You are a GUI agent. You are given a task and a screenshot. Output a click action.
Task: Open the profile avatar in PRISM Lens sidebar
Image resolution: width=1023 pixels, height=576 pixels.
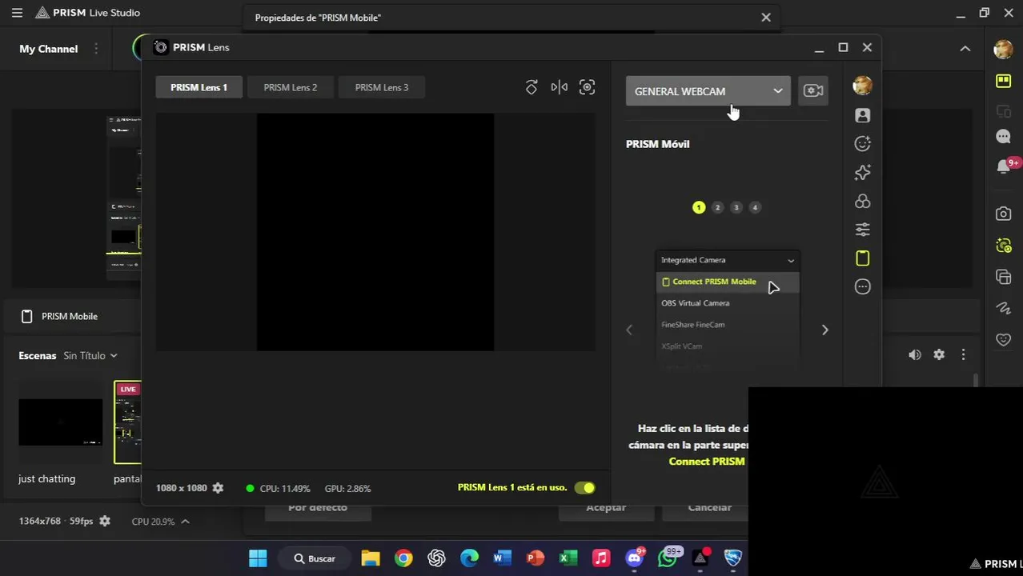pyautogui.click(x=862, y=86)
